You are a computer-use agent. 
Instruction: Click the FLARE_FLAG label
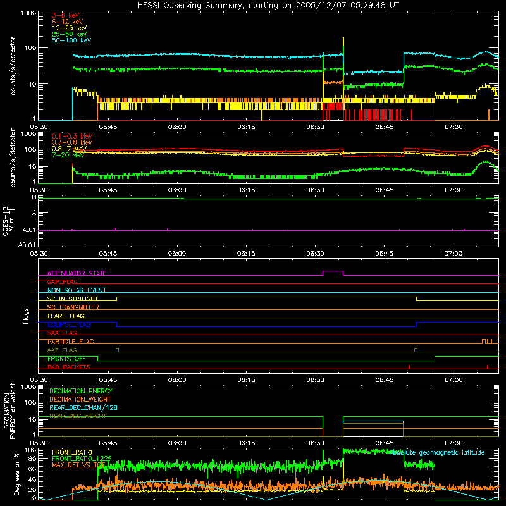66,316
